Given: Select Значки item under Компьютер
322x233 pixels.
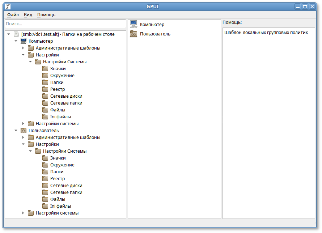Looking at the screenshot, I should [x=58, y=69].
